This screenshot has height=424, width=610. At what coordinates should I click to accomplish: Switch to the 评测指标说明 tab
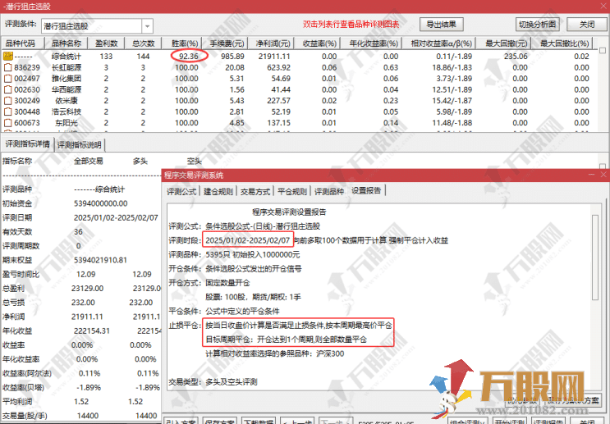pos(80,145)
